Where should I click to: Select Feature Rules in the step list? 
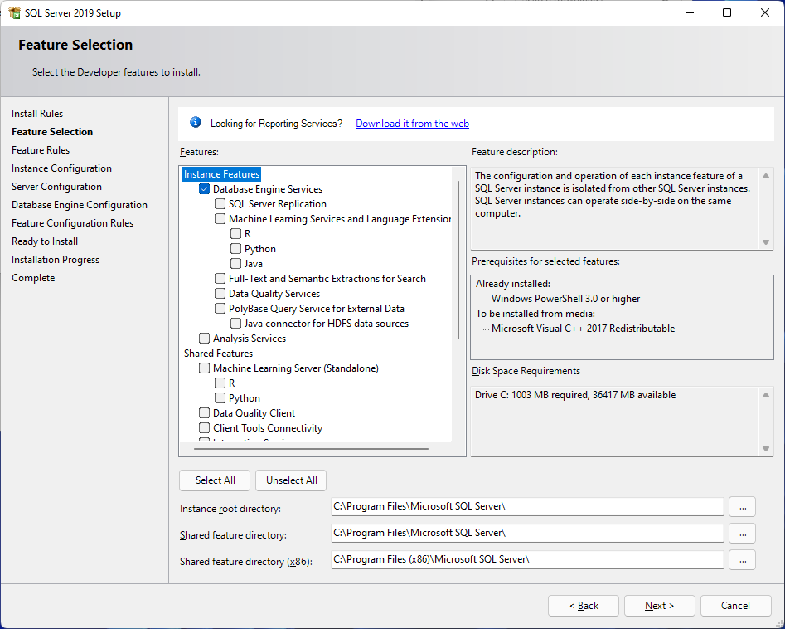[x=41, y=150]
